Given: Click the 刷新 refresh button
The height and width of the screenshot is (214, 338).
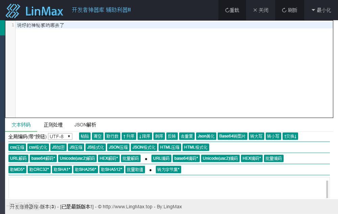Looking at the screenshot, I should tap(290, 10).
